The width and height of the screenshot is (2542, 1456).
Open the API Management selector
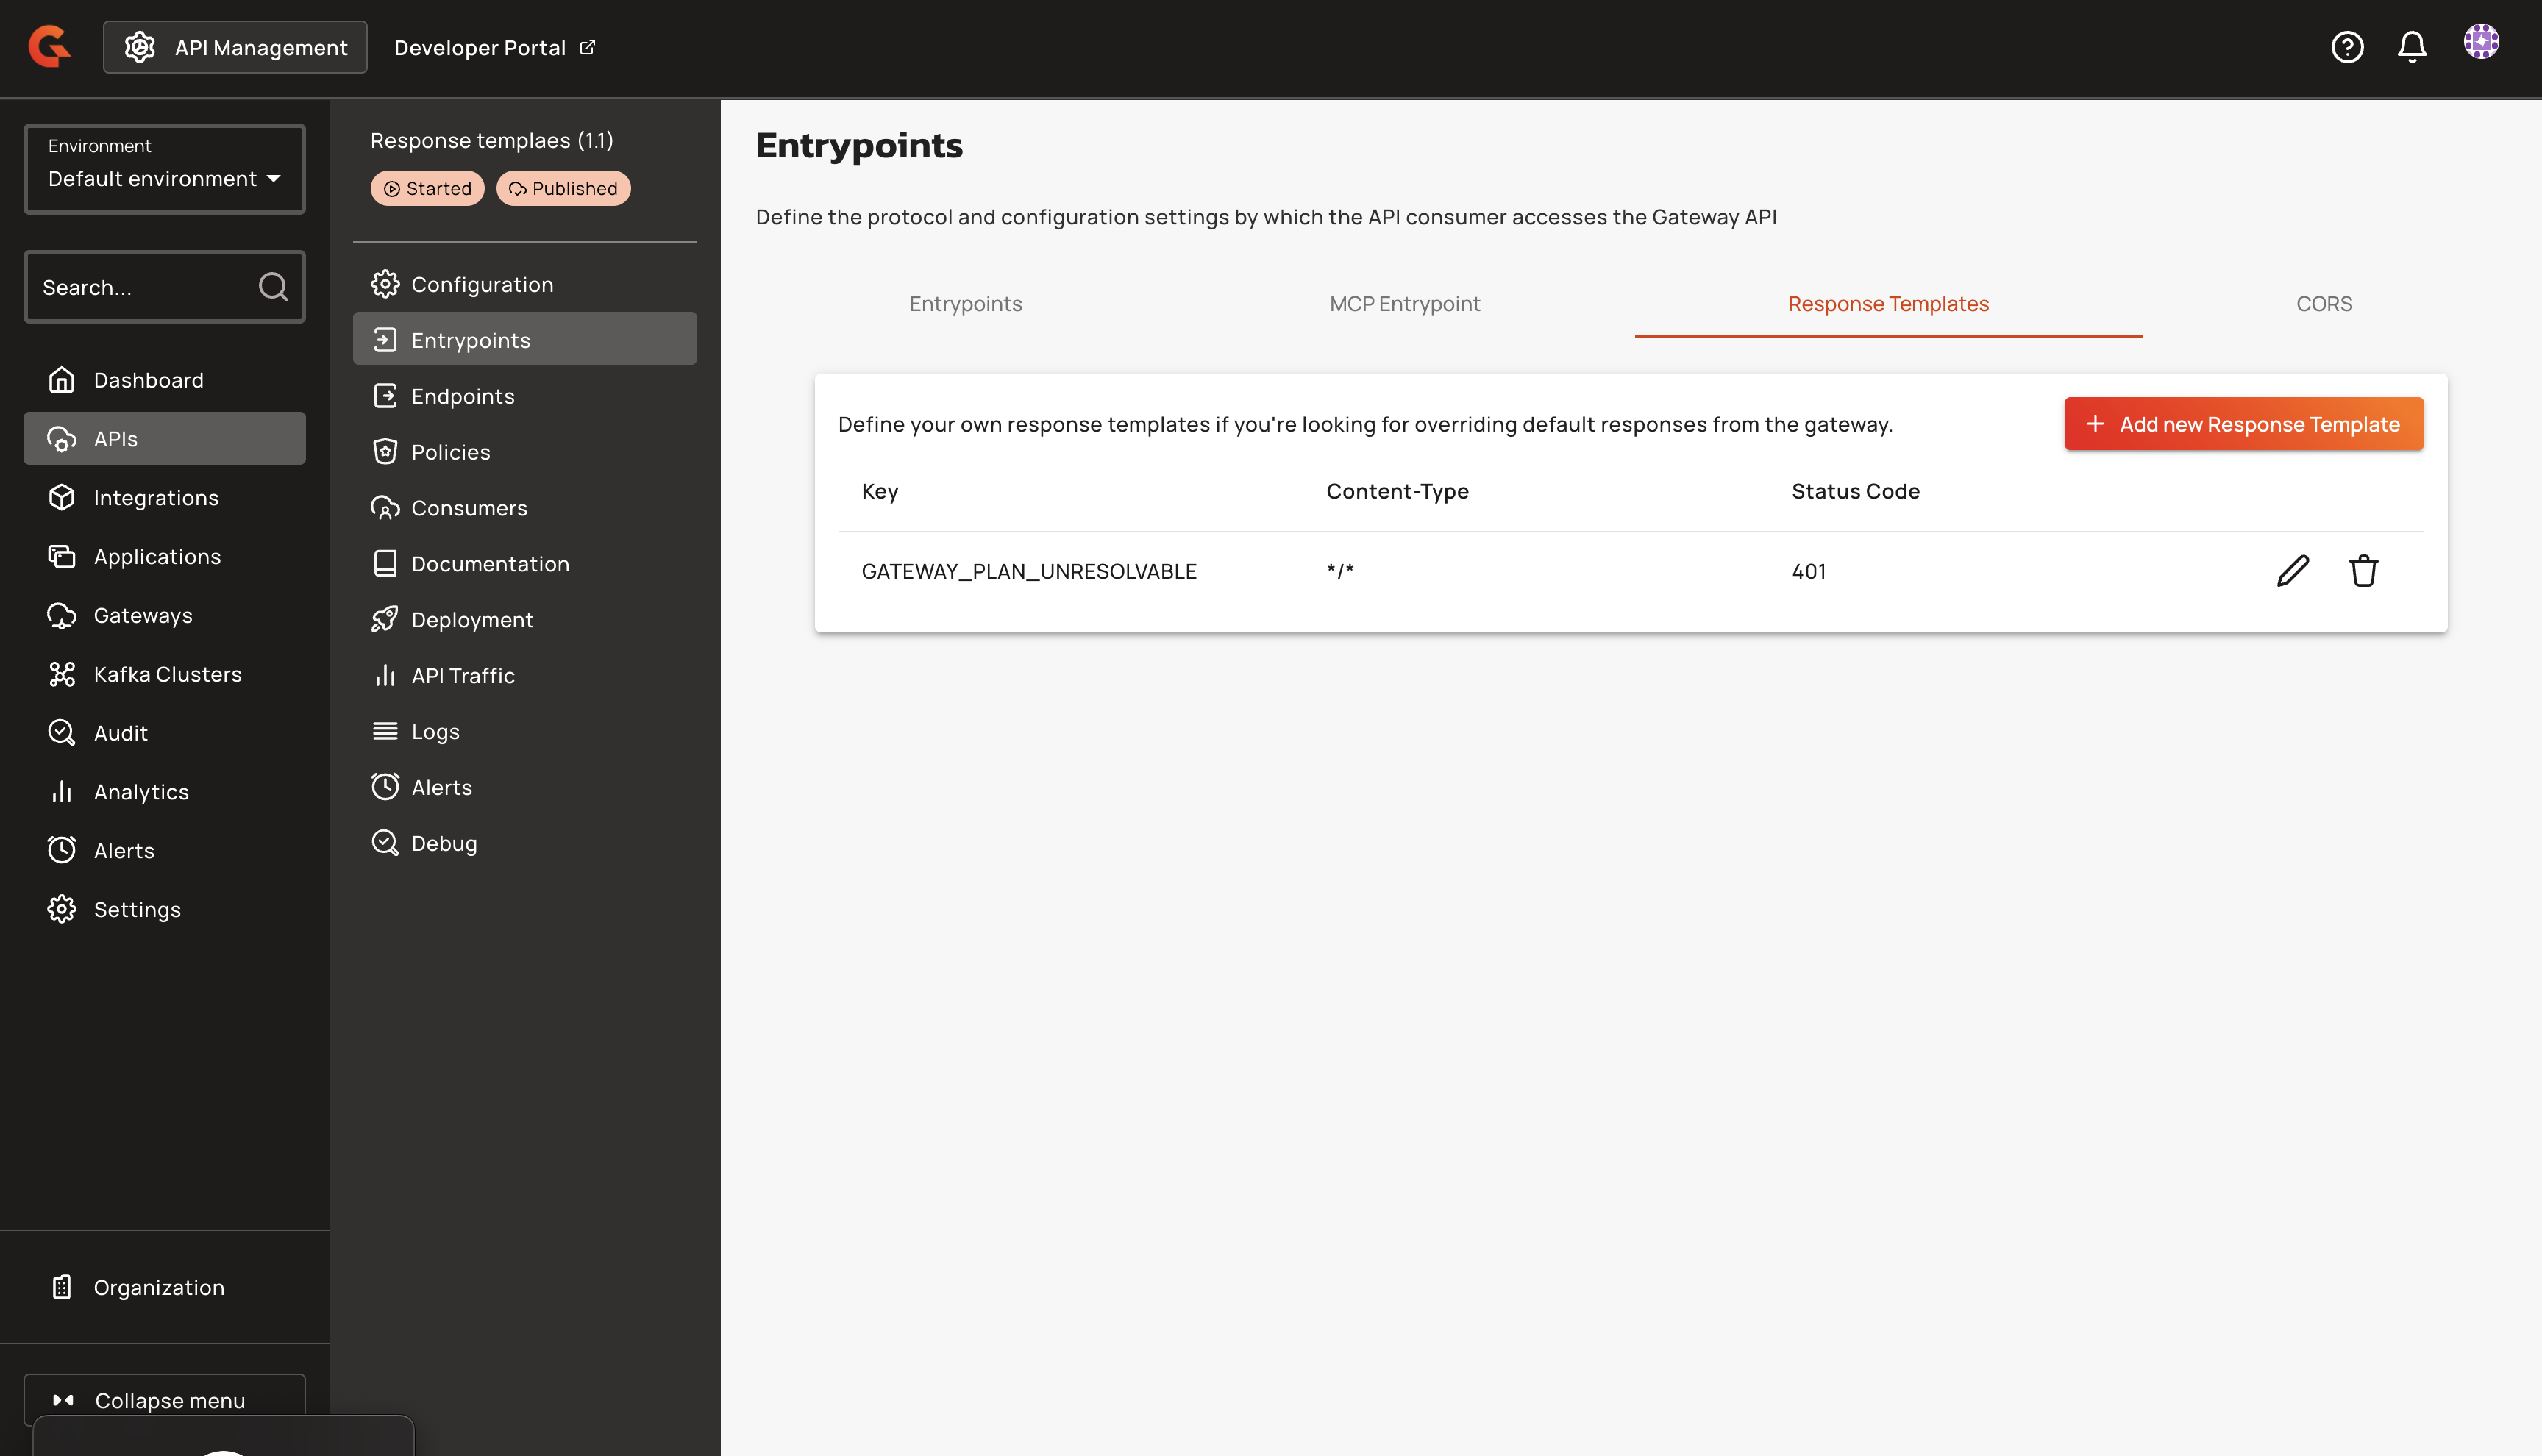click(x=235, y=47)
